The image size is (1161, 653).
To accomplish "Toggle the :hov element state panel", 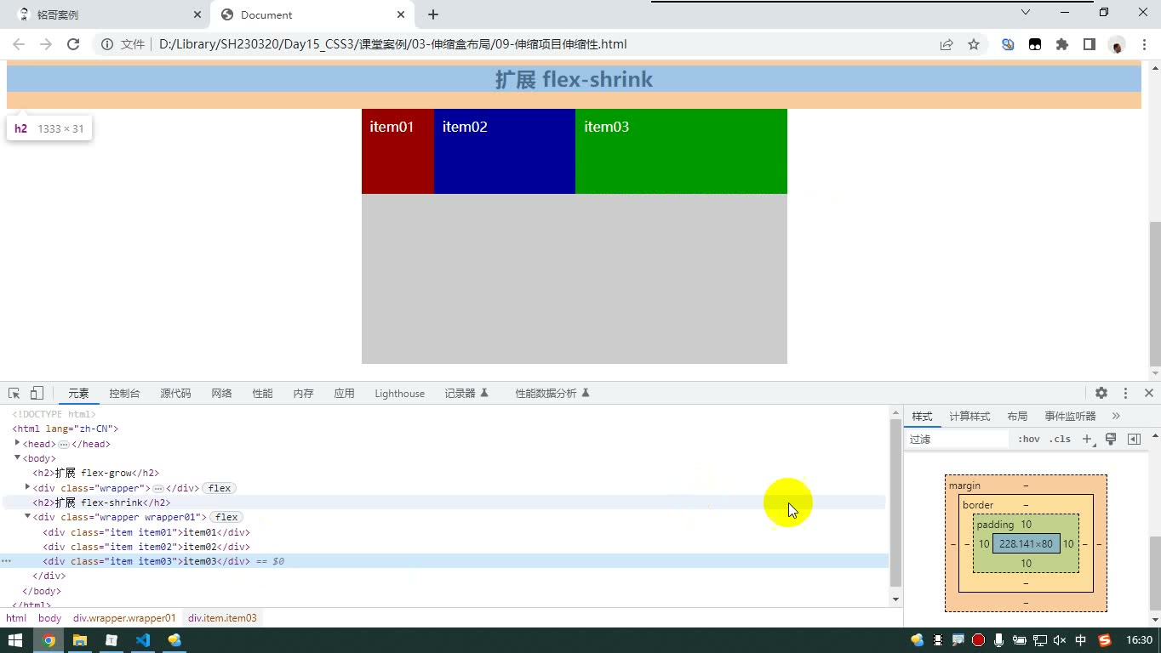I will tap(1029, 439).
